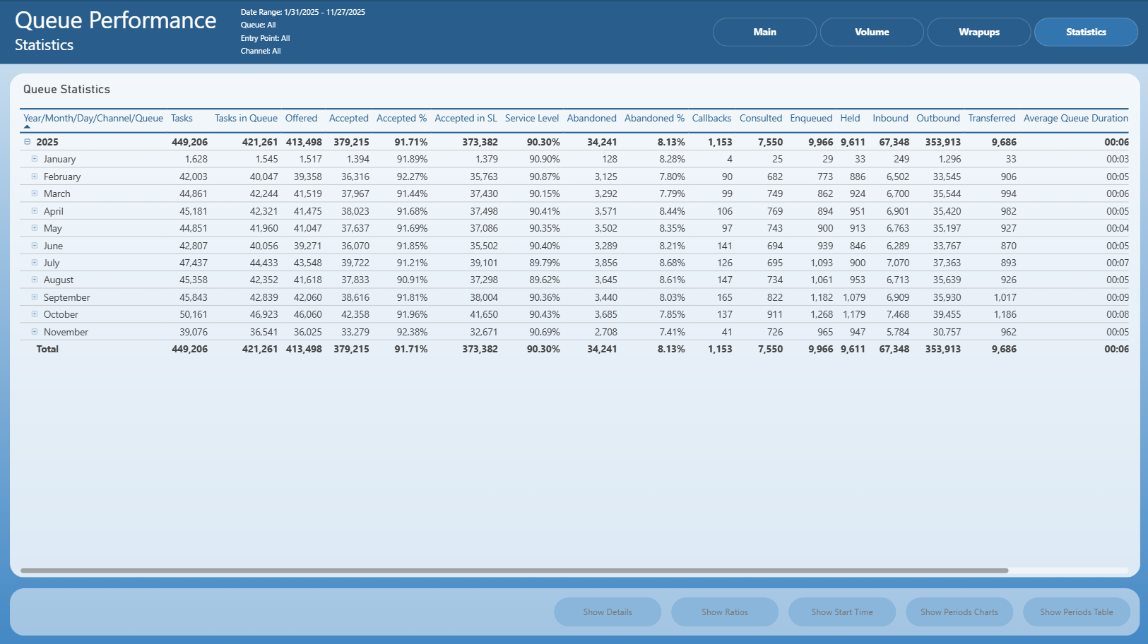Viewport: 1148px width, 644px height.
Task: Select April abandoned % value 8.44%
Action: 672,211
